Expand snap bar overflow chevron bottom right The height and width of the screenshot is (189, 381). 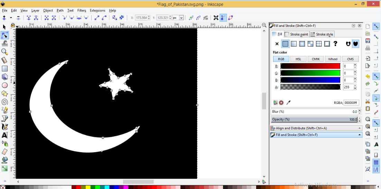[368, 181]
